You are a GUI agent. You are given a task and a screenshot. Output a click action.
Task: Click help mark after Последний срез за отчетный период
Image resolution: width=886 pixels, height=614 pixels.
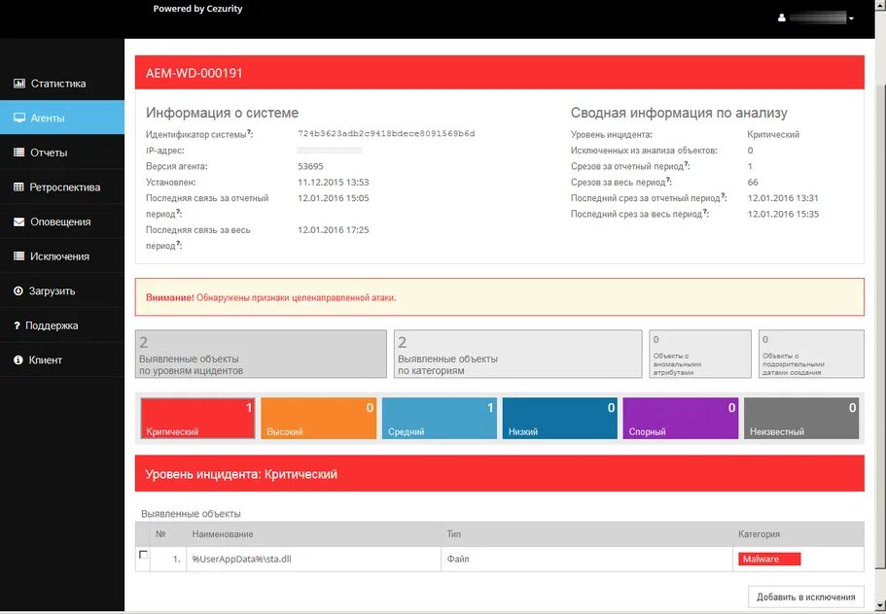click(x=724, y=196)
